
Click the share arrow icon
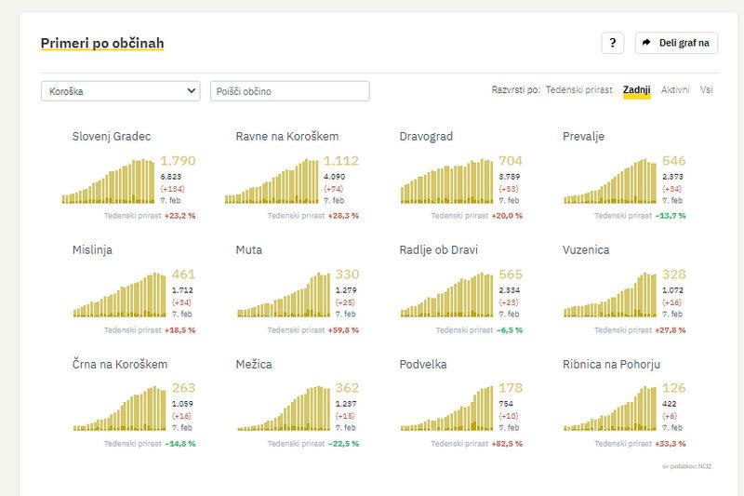coord(646,43)
